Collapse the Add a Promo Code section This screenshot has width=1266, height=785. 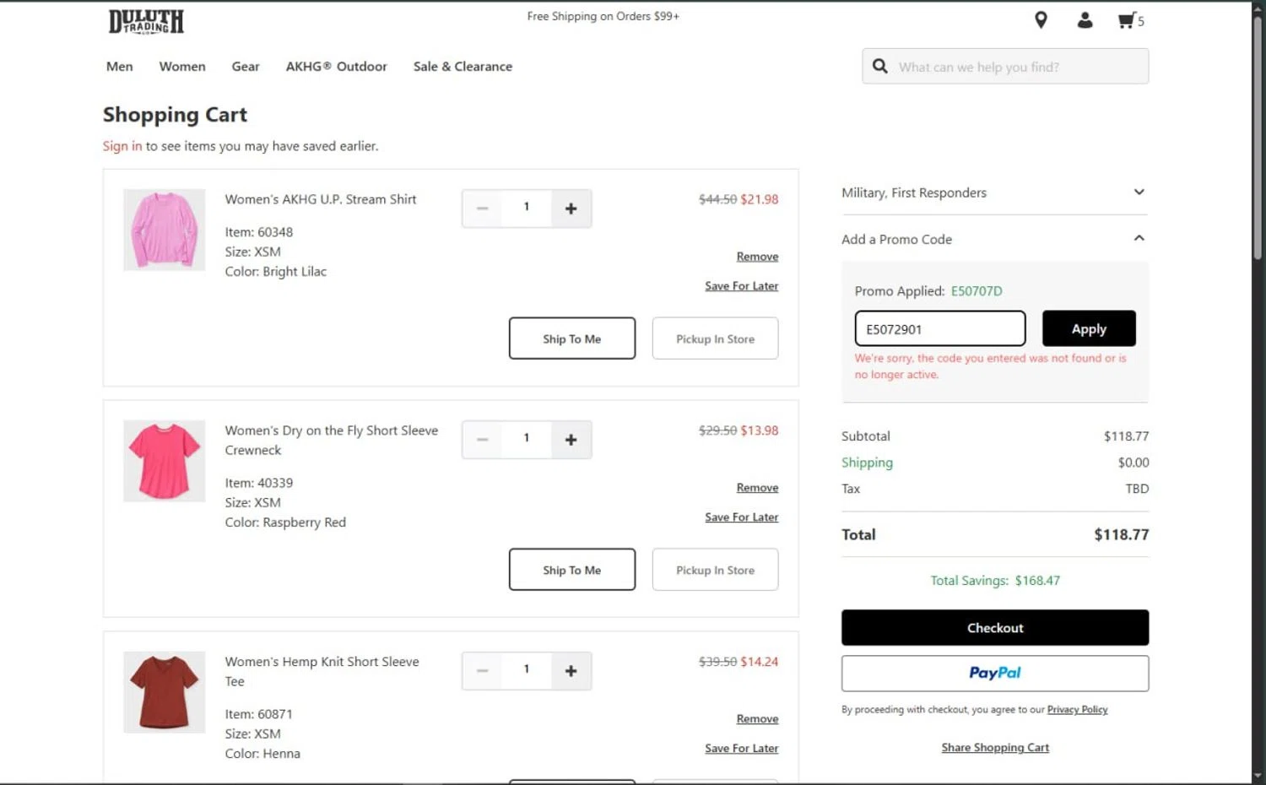point(994,239)
